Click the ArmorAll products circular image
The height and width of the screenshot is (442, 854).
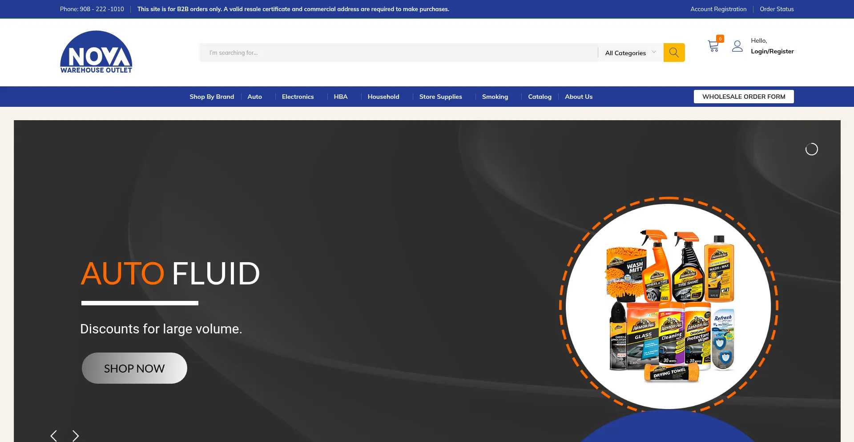tap(668, 306)
